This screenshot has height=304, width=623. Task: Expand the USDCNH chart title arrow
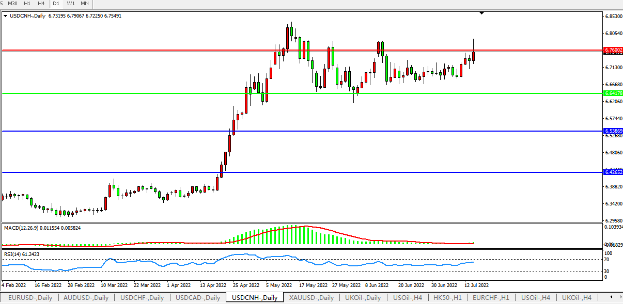click(x=5, y=16)
